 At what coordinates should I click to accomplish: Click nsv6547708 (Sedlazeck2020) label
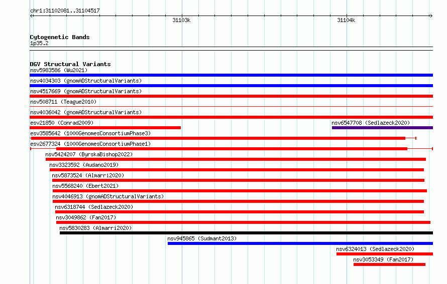371,123
